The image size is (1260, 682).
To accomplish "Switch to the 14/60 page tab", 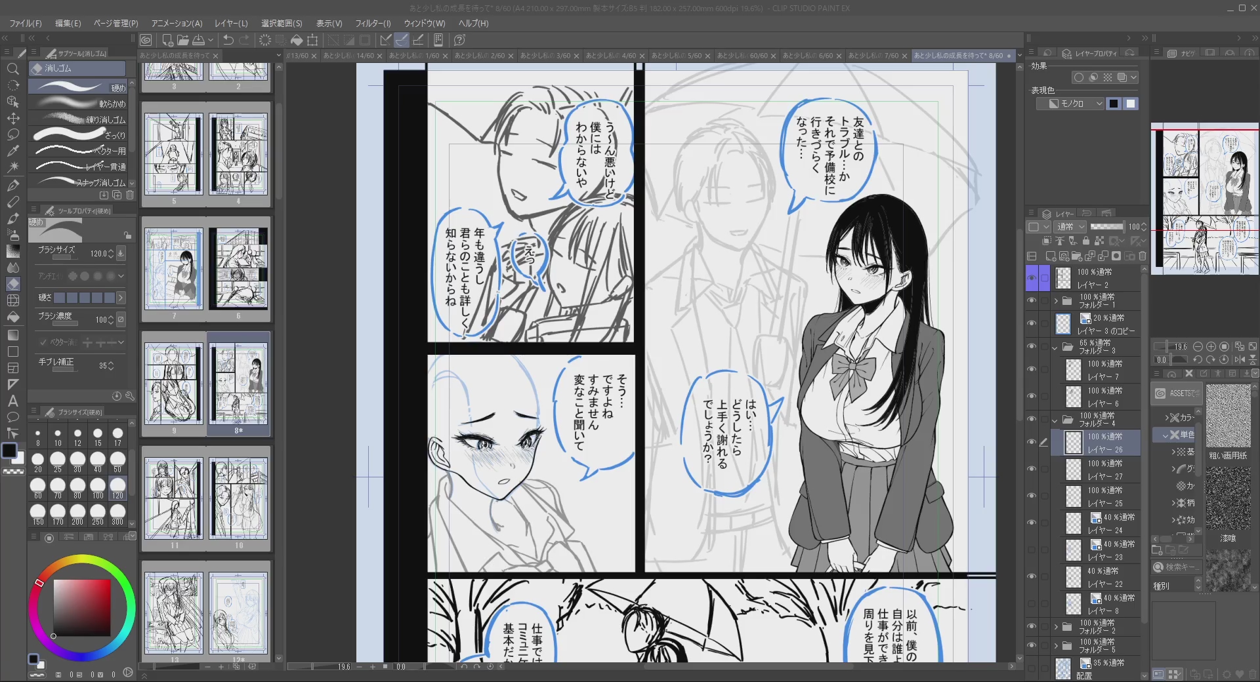I will [x=349, y=56].
